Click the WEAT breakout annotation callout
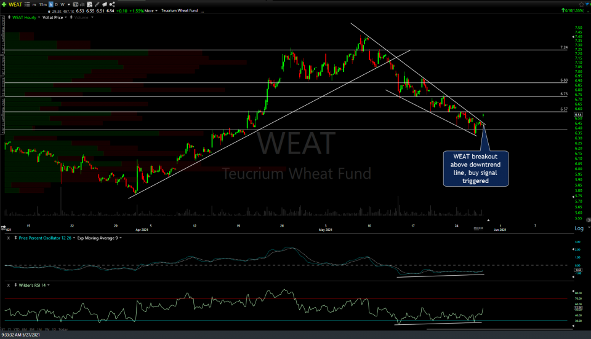 click(475, 168)
